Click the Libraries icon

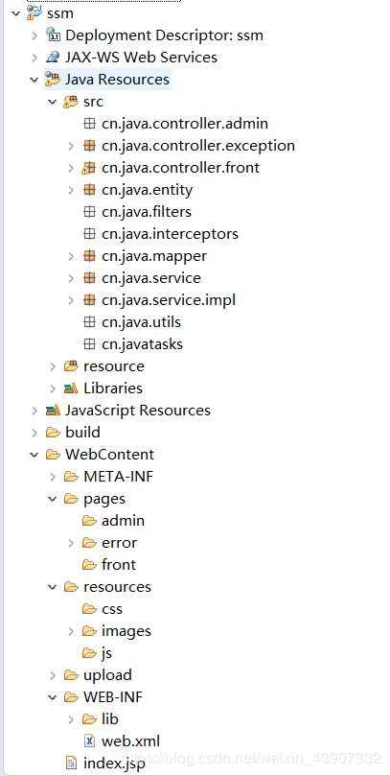click(x=71, y=388)
